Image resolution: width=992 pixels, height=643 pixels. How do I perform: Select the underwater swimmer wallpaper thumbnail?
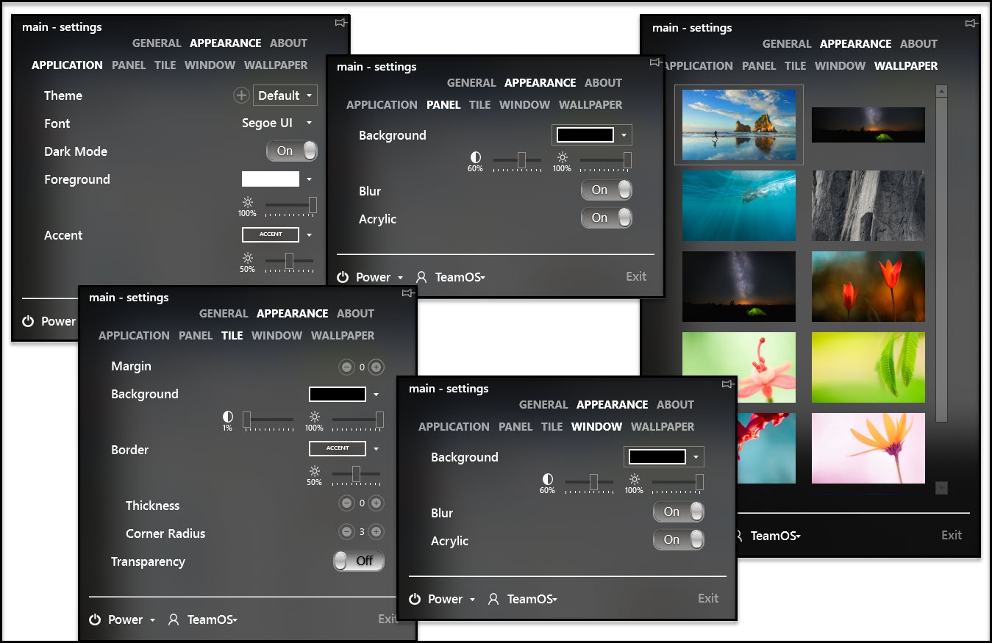tap(739, 206)
